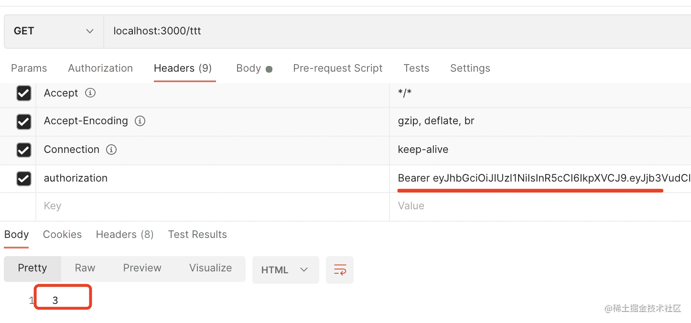Open the GET method dropdown

(54, 31)
